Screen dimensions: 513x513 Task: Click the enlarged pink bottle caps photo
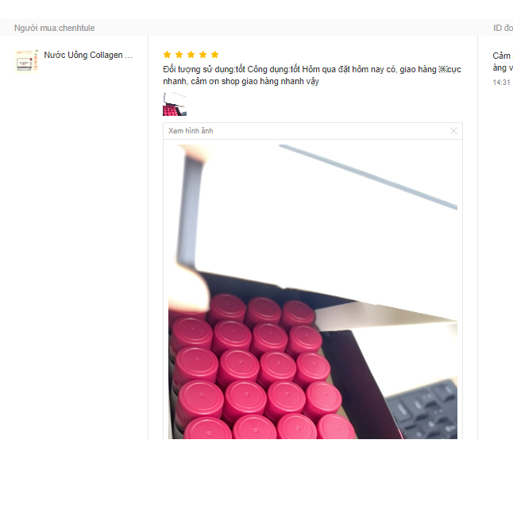(313, 291)
